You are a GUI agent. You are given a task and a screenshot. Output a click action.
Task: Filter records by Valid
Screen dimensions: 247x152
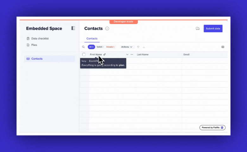point(100,47)
